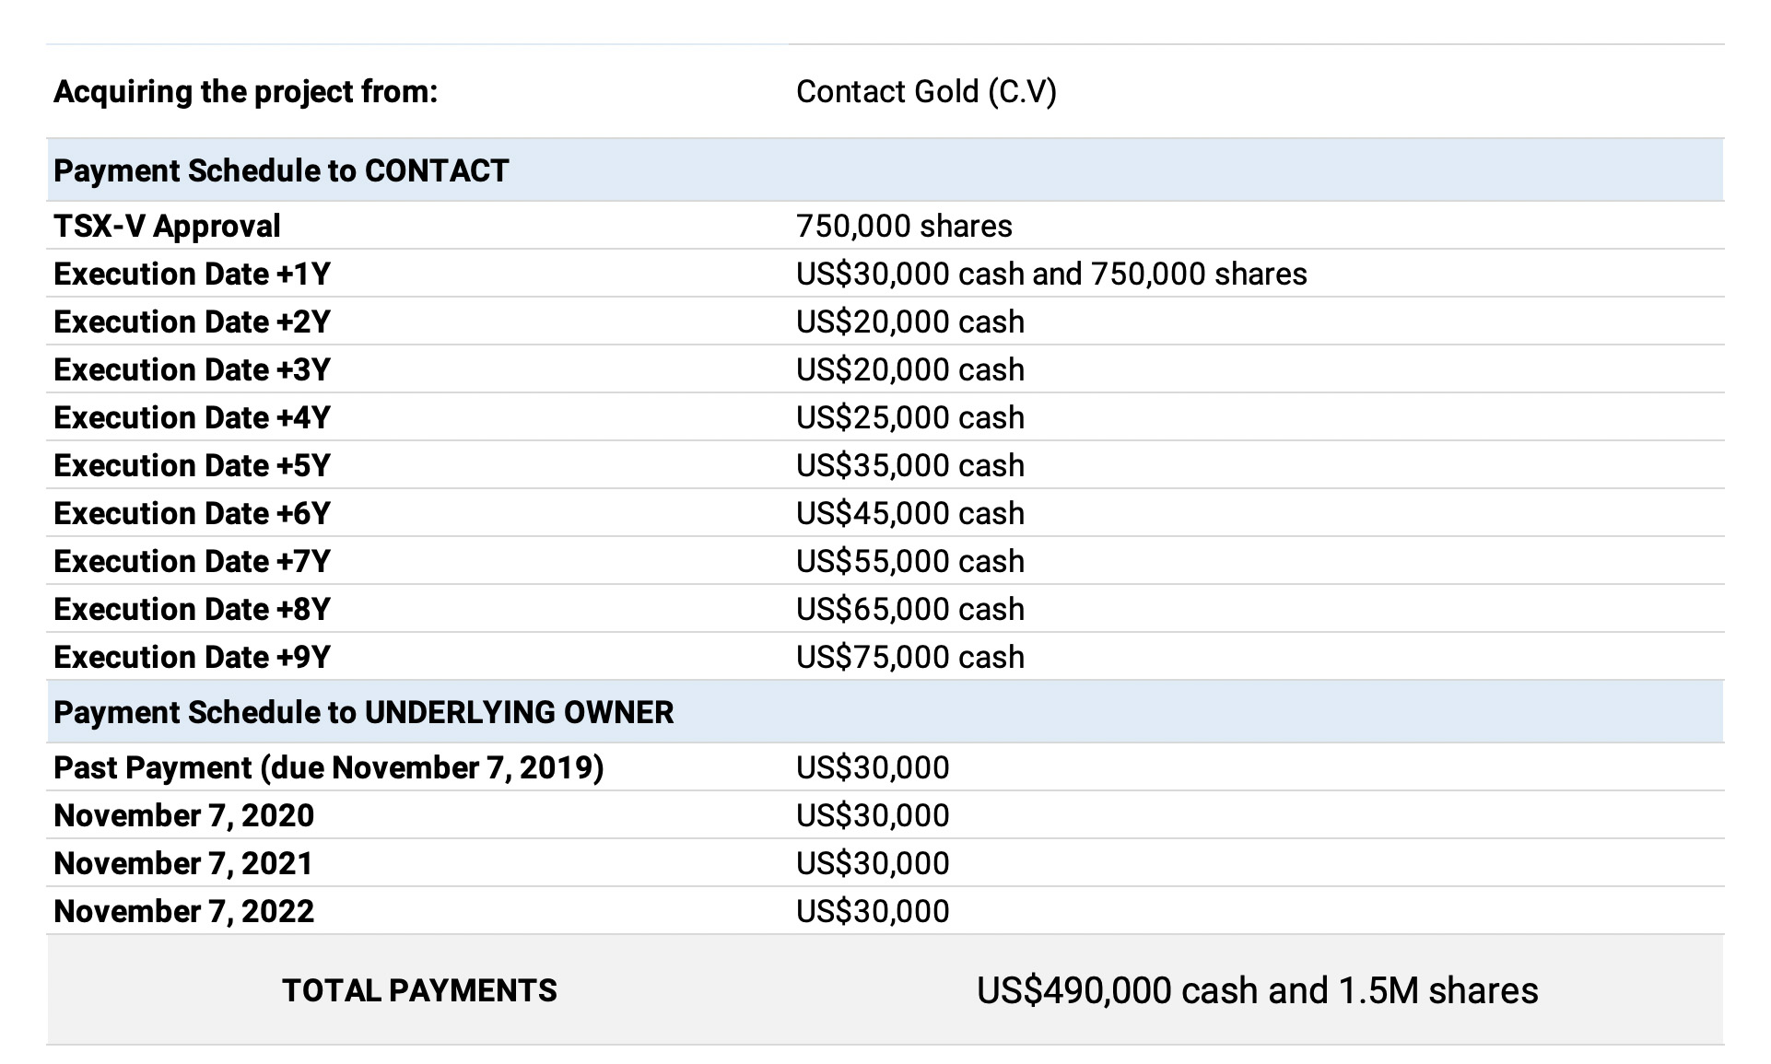Click the 'Execution Date +6Y' label
Viewport: 1771px width, 1064px height.
pos(192,514)
